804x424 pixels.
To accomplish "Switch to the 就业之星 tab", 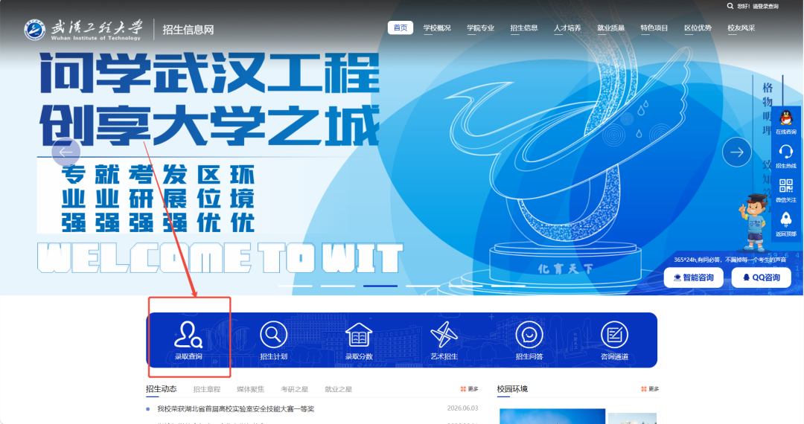I will coord(339,389).
